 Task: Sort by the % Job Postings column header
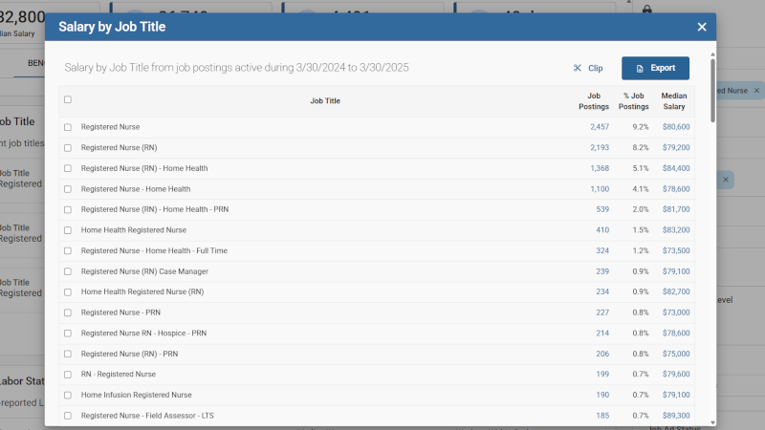click(x=633, y=101)
